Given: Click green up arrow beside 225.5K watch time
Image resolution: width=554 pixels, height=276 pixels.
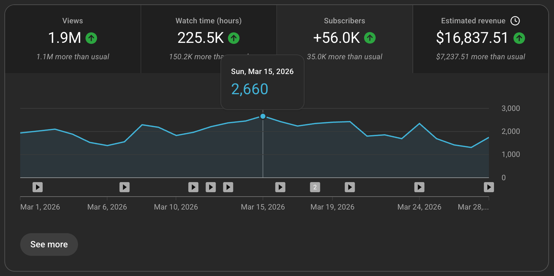Looking at the screenshot, I should (x=234, y=38).
